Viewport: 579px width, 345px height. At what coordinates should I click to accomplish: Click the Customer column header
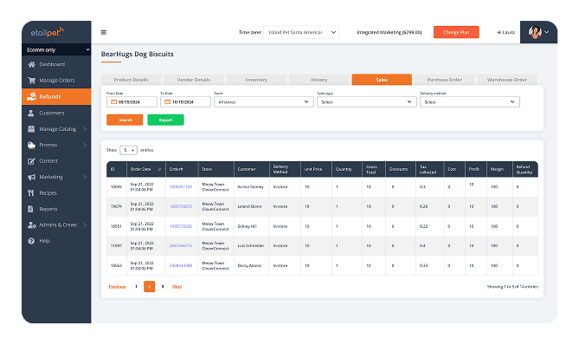point(252,169)
